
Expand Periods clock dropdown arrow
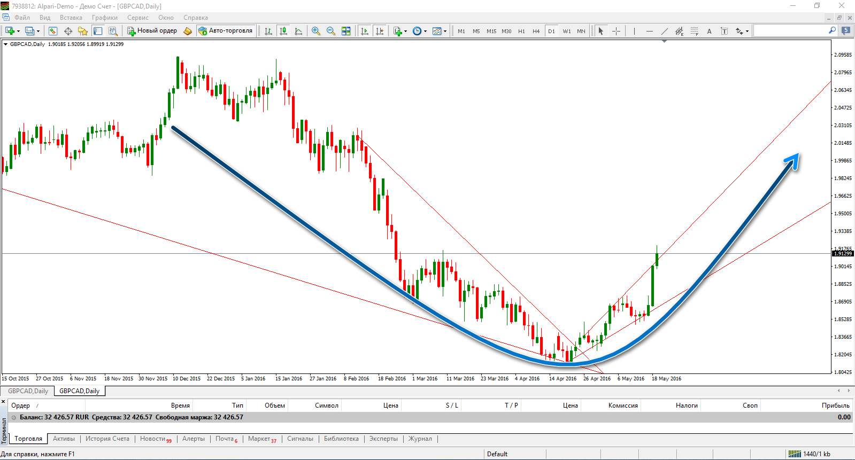425,31
